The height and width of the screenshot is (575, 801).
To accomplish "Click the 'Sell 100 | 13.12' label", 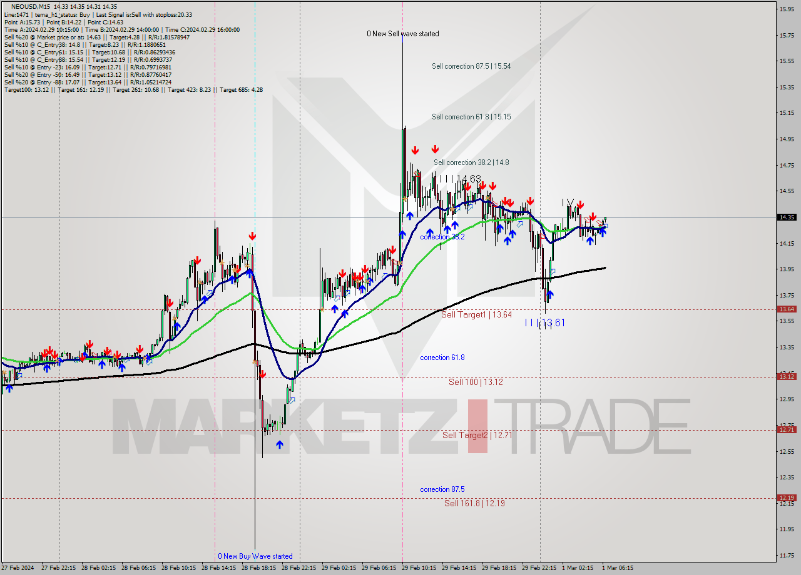I will click(476, 381).
